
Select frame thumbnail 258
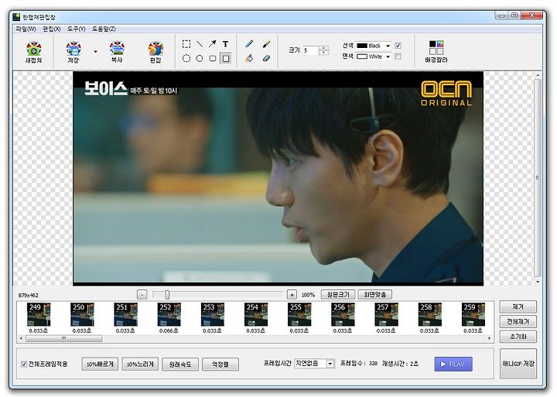[430, 314]
